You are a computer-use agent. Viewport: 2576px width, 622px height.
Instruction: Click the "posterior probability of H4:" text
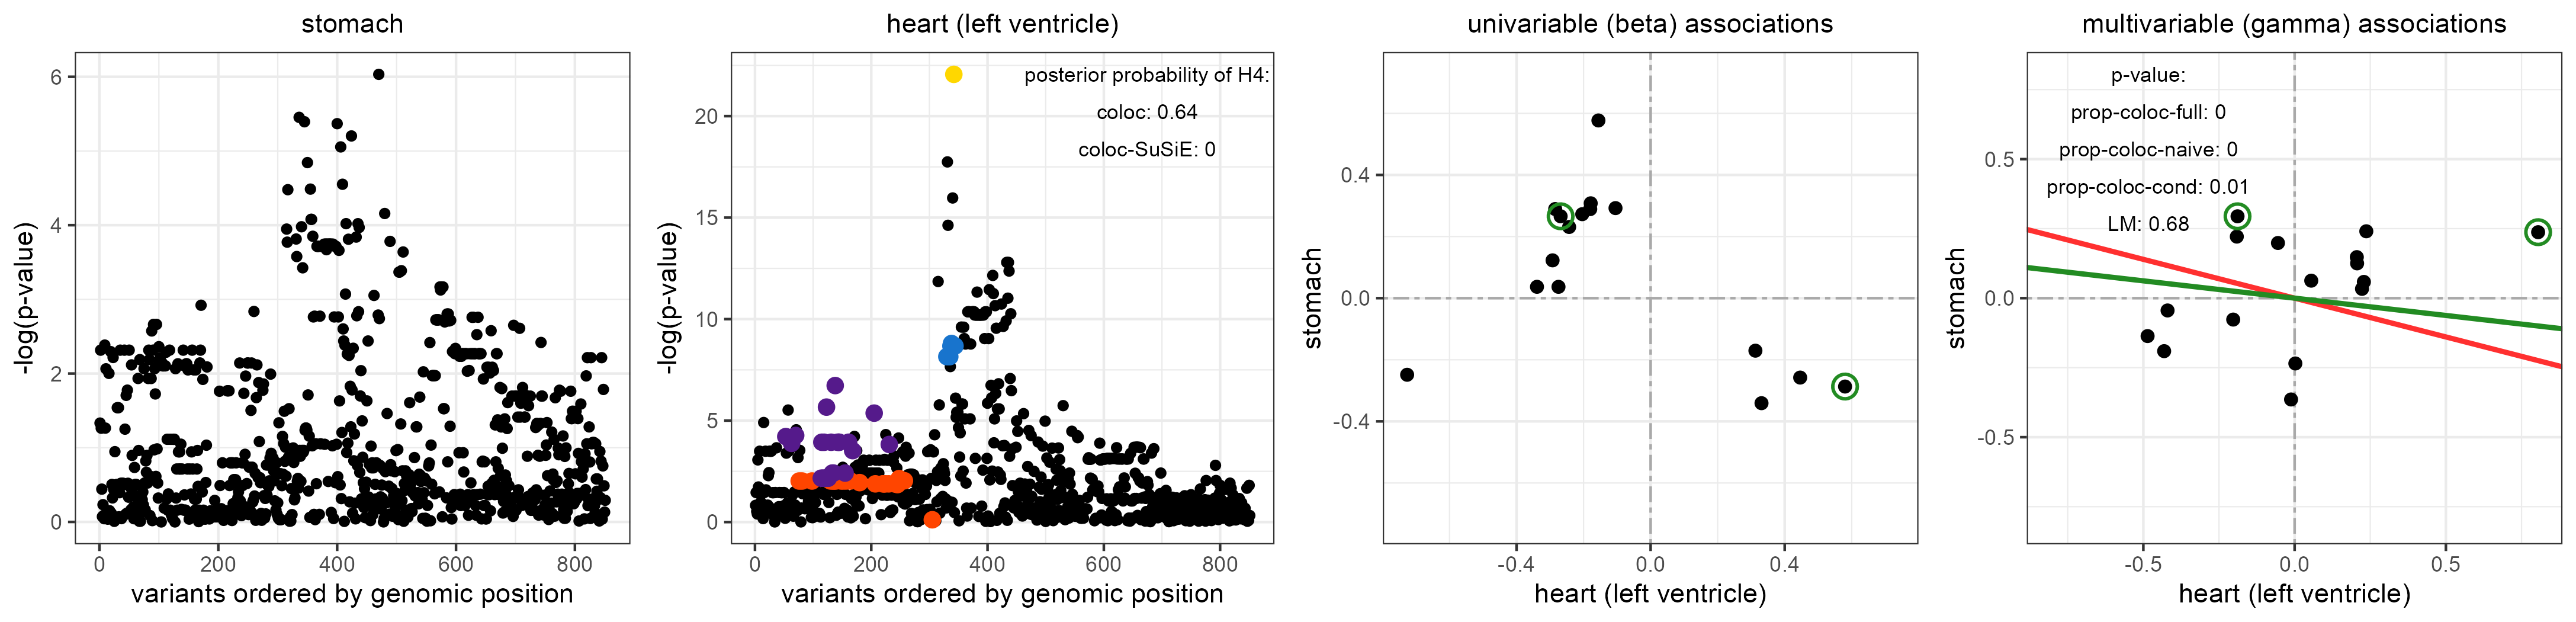click(x=1146, y=76)
